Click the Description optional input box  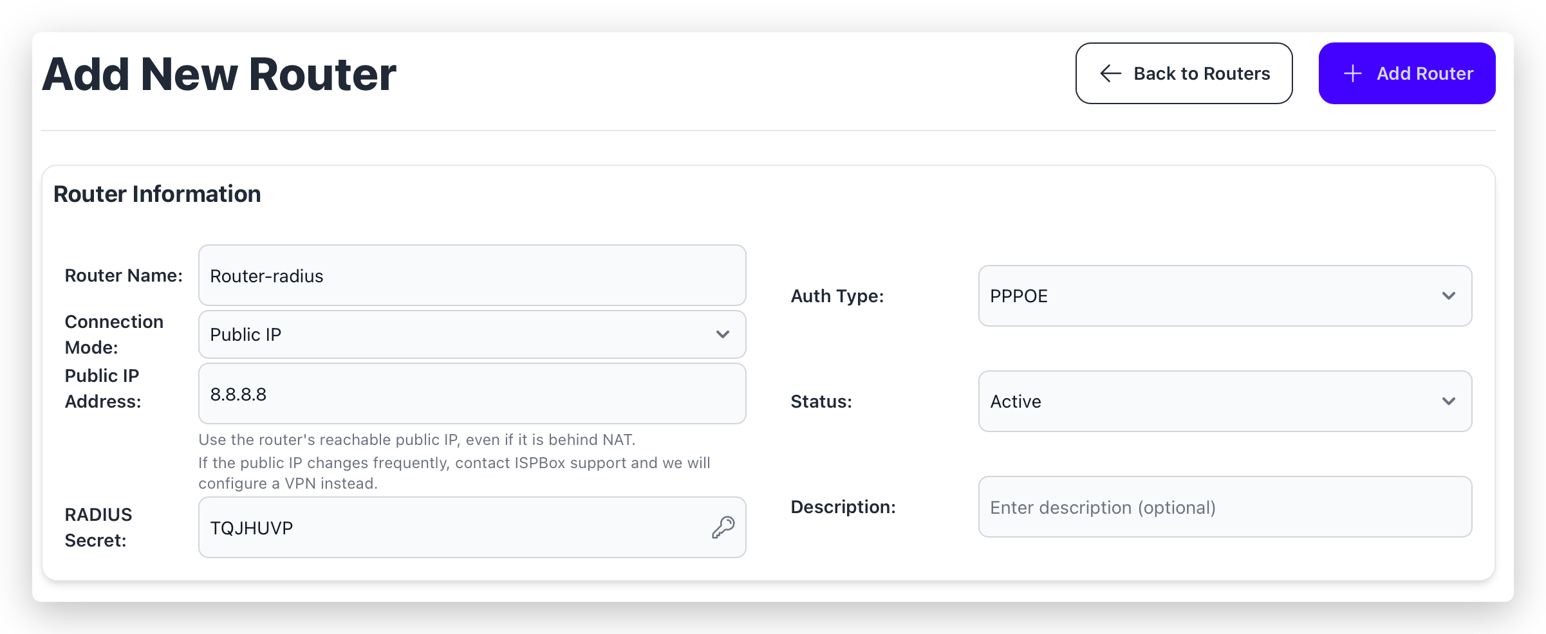(x=1224, y=507)
